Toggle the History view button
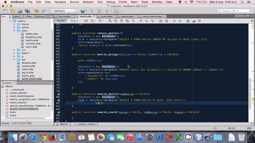255x143 pixels. pyautogui.click(x=74, y=21)
